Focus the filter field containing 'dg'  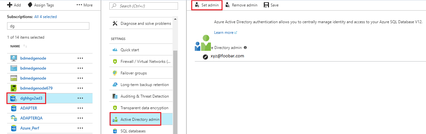(x=48, y=26)
